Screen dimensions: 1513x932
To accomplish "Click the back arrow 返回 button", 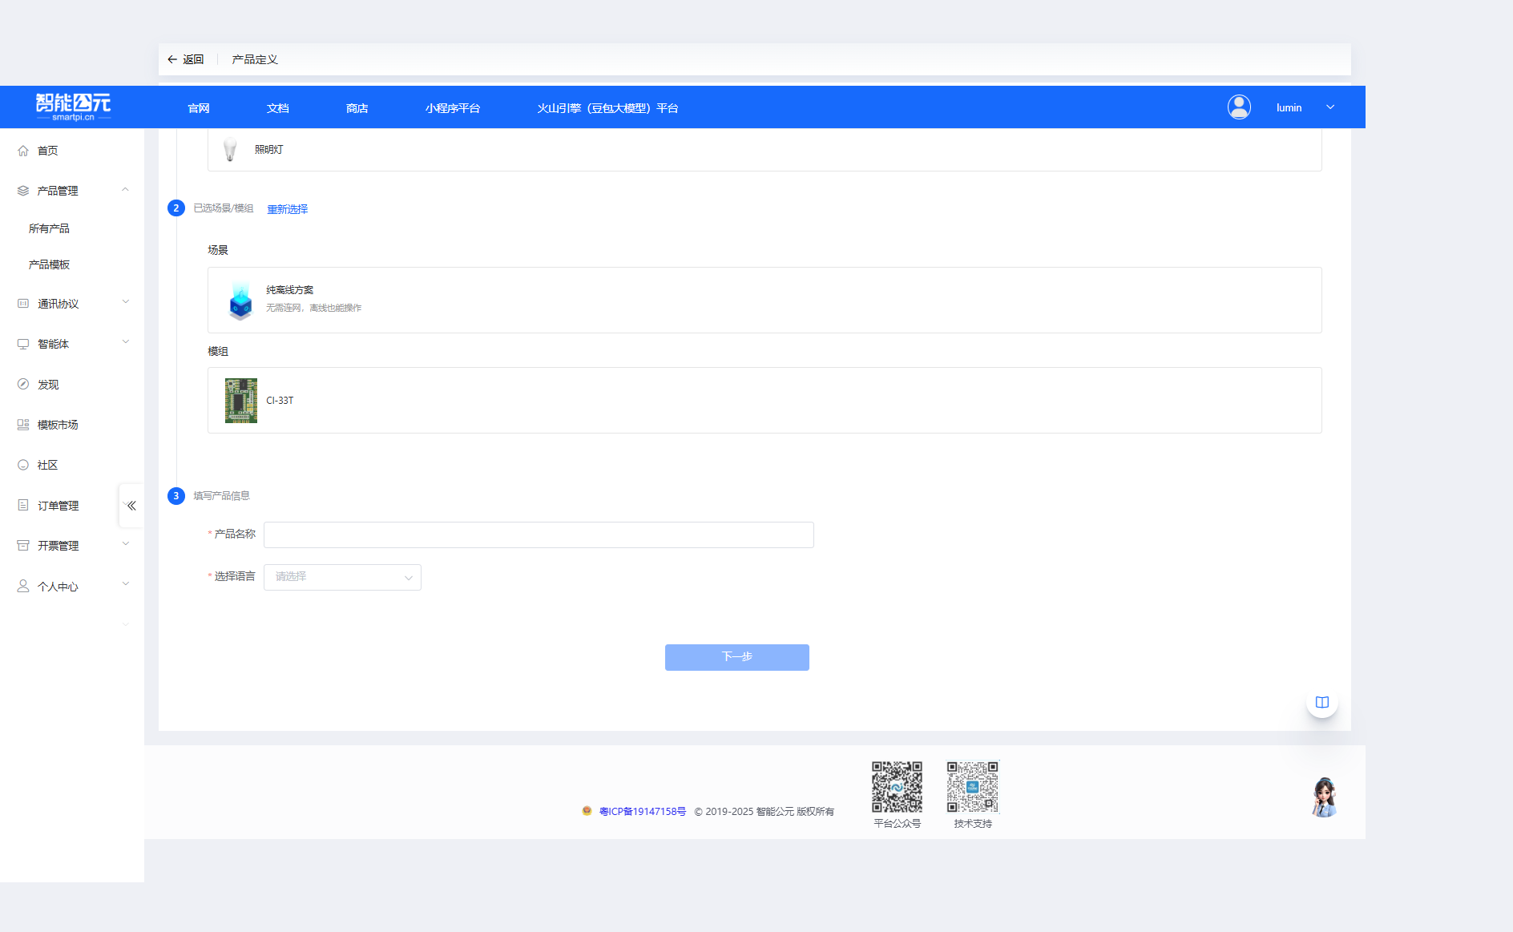I will 185,59.
